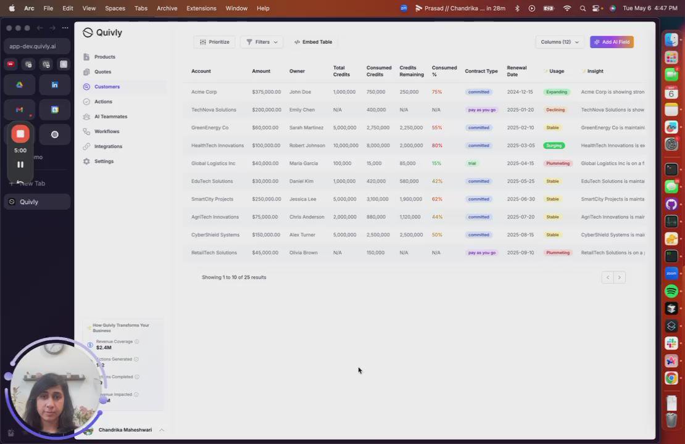This screenshot has width=685, height=444.
Task: Open Wi-Fi status in menu bar
Action: pos(567,8)
